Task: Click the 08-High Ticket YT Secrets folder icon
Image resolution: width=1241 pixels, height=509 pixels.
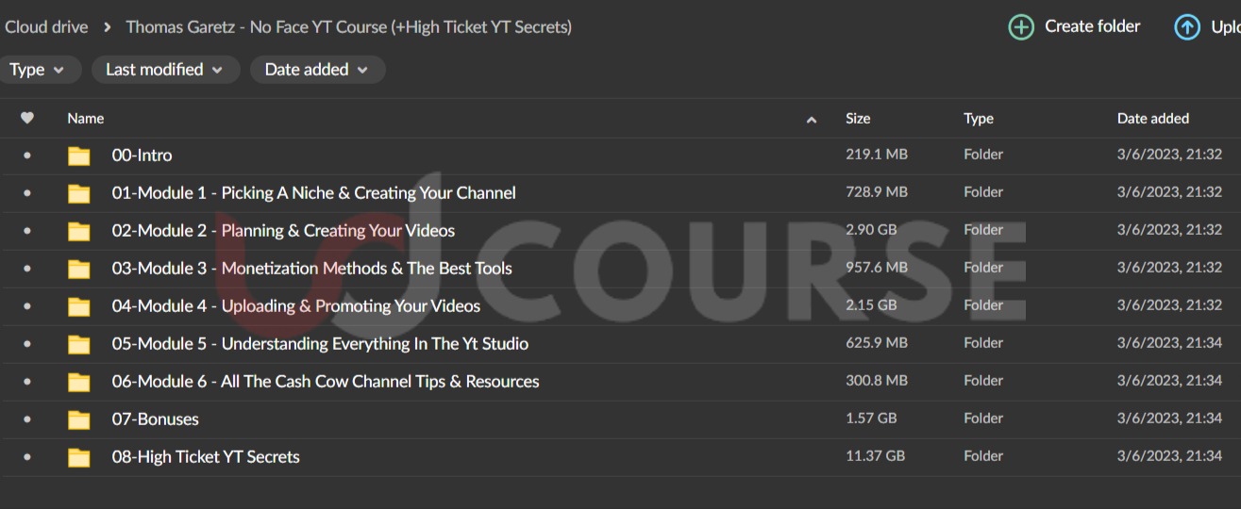Action: (79, 457)
